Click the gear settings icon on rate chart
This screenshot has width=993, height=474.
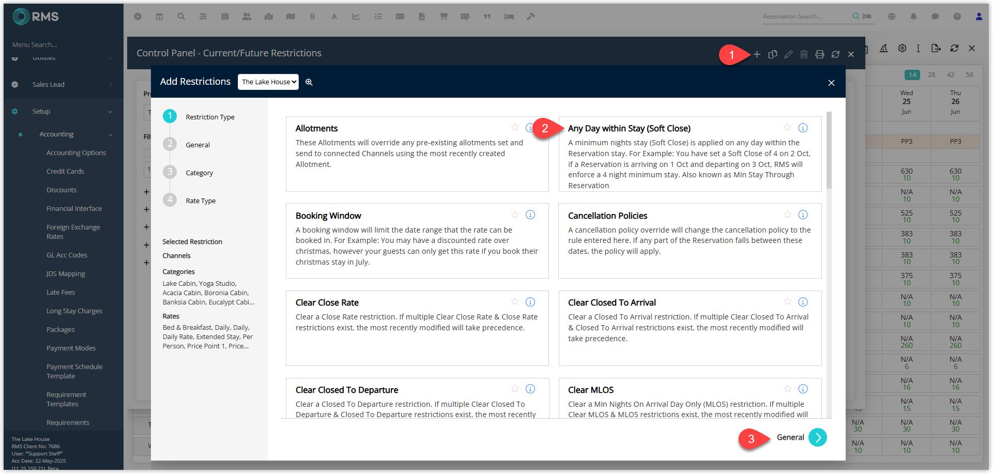pyautogui.click(x=902, y=48)
